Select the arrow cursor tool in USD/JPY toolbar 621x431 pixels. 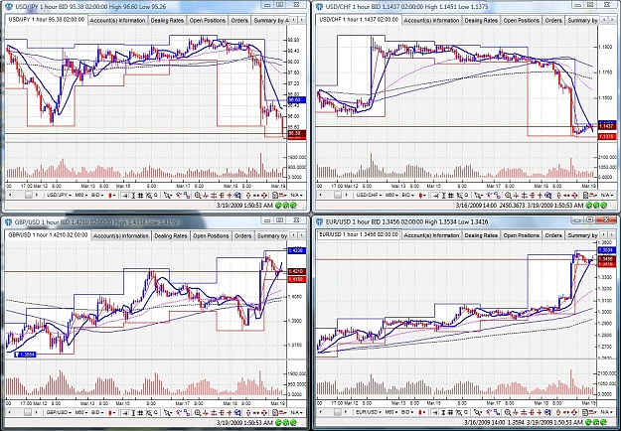(x=168, y=195)
